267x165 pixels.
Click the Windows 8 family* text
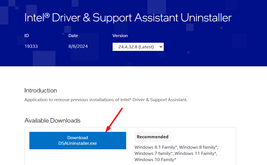(x=199, y=147)
